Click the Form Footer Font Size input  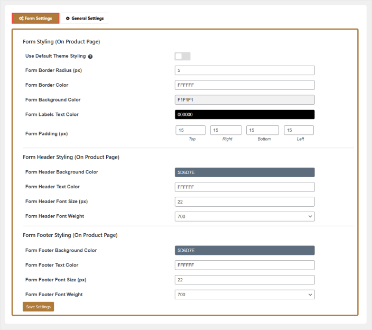(245, 280)
